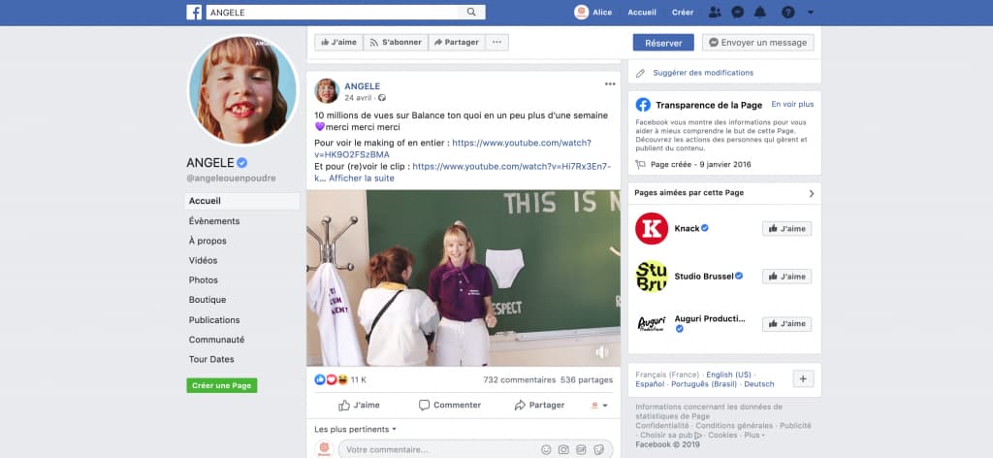Viewport: 993px width, 458px height.
Task: Click the green Créer une Page button
Action: (222, 385)
